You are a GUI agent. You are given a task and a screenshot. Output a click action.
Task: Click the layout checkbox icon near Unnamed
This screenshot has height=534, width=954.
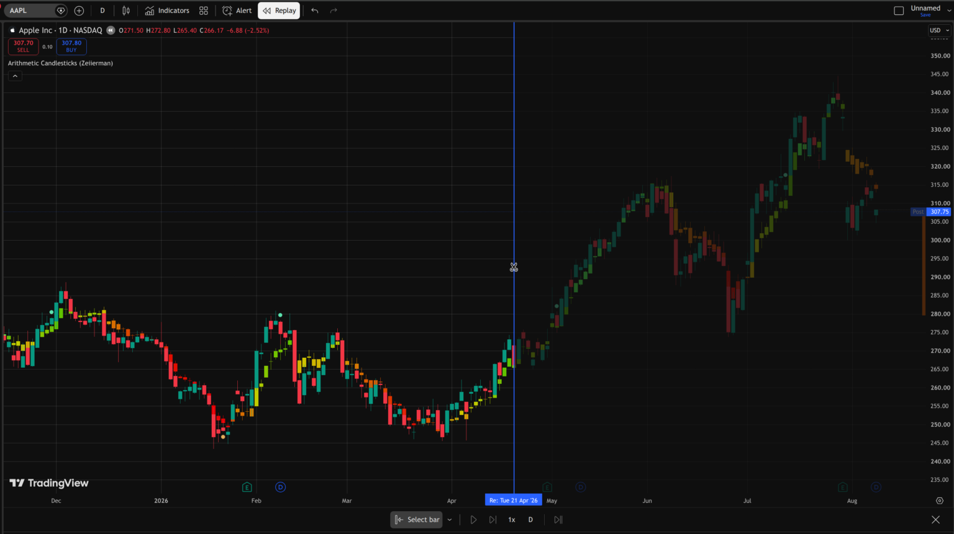click(x=899, y=11)
